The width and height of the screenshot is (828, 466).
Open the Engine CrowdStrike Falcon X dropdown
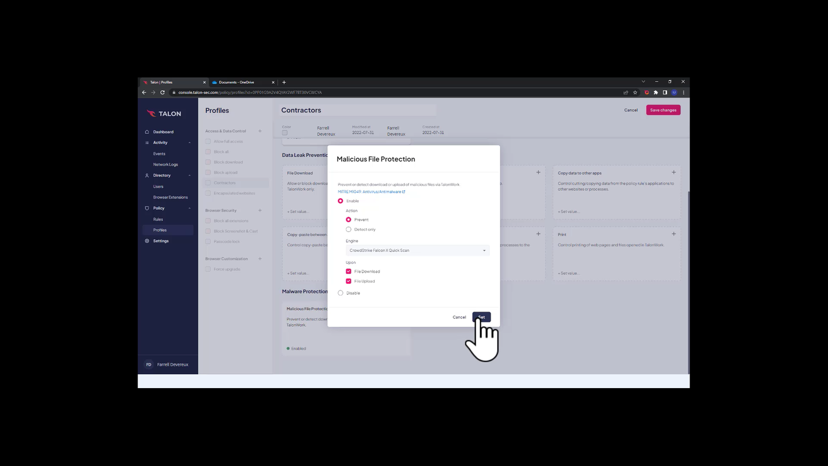417,250
